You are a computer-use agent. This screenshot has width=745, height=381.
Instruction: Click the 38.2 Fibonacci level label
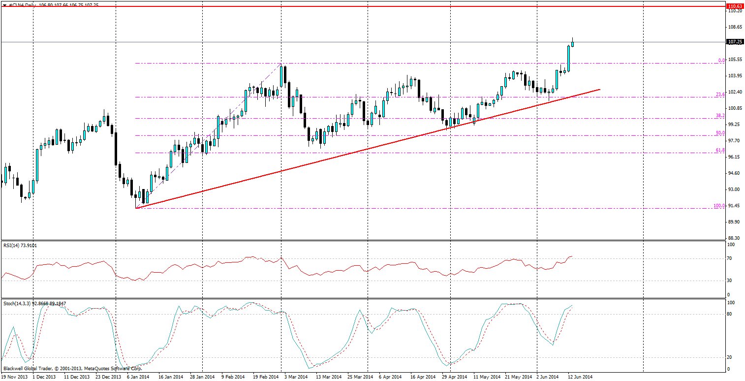[720, 116]
